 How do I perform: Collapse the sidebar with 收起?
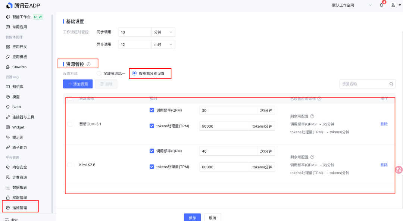pos(12,220)
